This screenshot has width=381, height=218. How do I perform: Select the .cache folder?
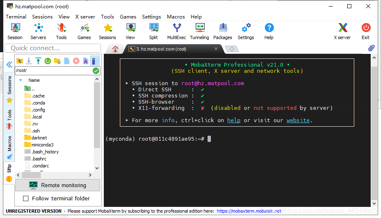tap(35, 96)
